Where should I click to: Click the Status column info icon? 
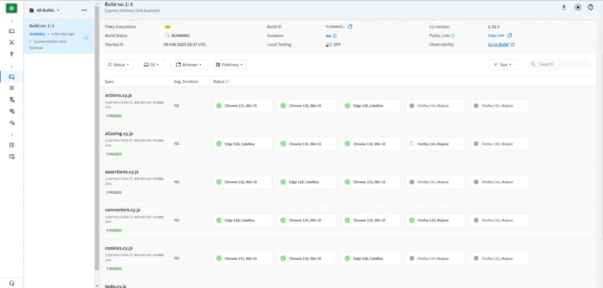click(227, 81)
